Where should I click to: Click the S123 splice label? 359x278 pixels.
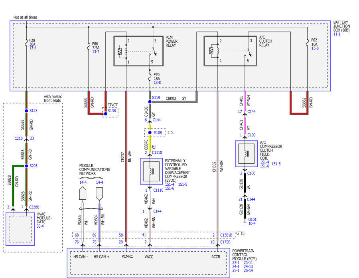click(34, 111)
